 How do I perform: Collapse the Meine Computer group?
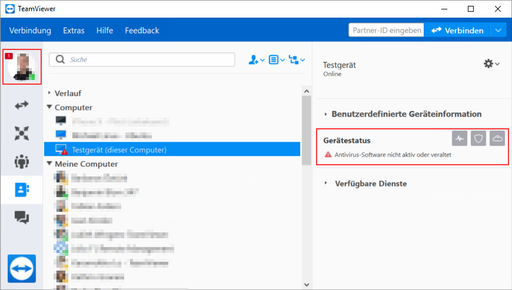click(49, 164)
